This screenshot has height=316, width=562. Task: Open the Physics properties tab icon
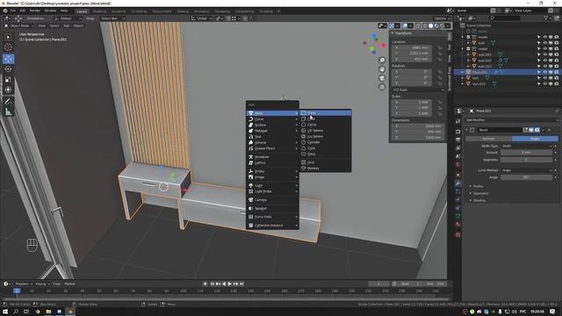[458, 199]
